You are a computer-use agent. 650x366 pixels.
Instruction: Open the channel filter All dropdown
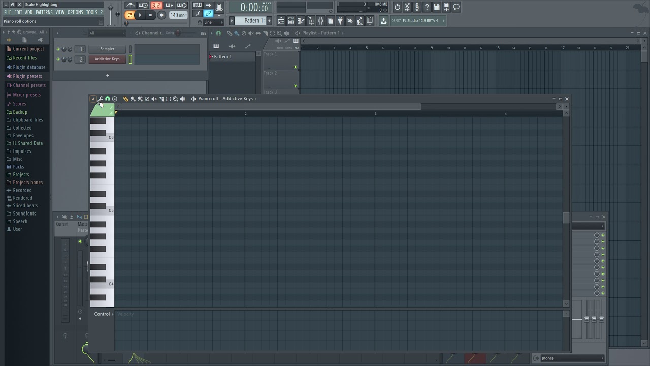click(x=107, y=33)
